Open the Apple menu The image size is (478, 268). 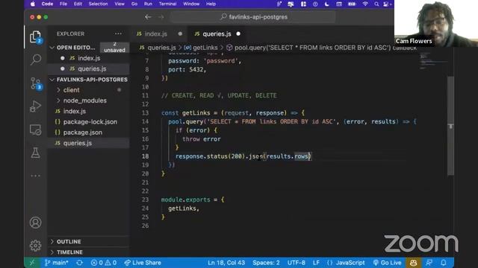[x=33, y=4]
